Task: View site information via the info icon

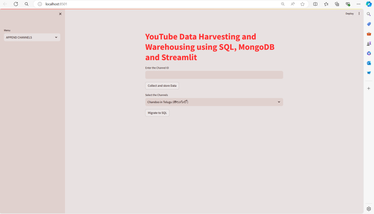Action: click(40, 4)
